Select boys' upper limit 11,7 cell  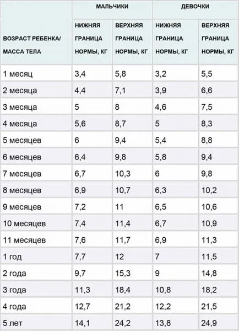tap(123, 240)
